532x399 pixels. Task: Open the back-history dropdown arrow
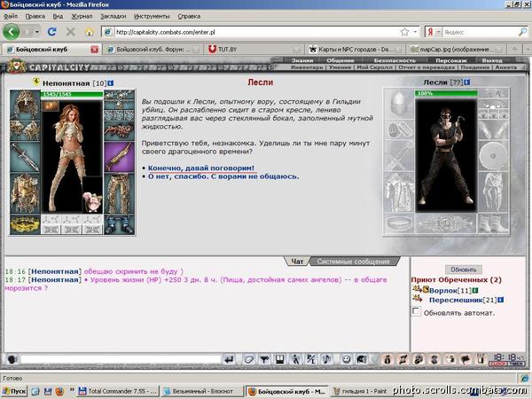[37, 32]
